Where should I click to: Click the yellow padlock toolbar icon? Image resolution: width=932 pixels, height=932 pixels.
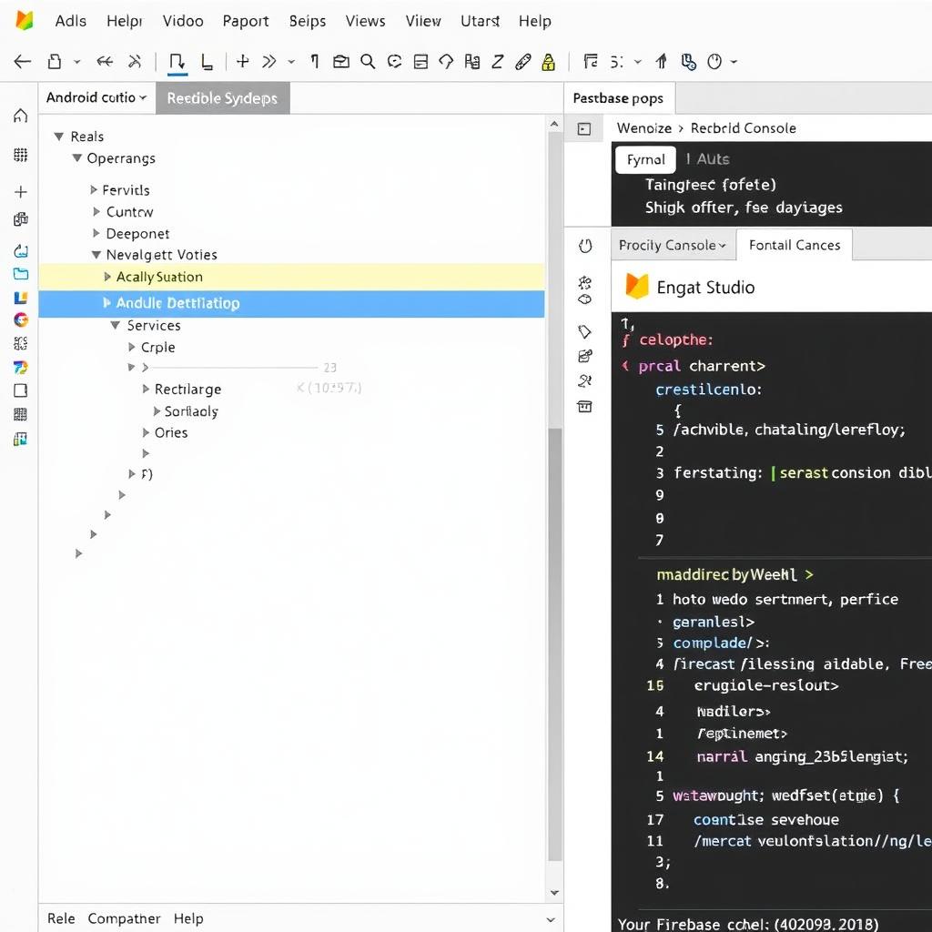pos(548,62)
